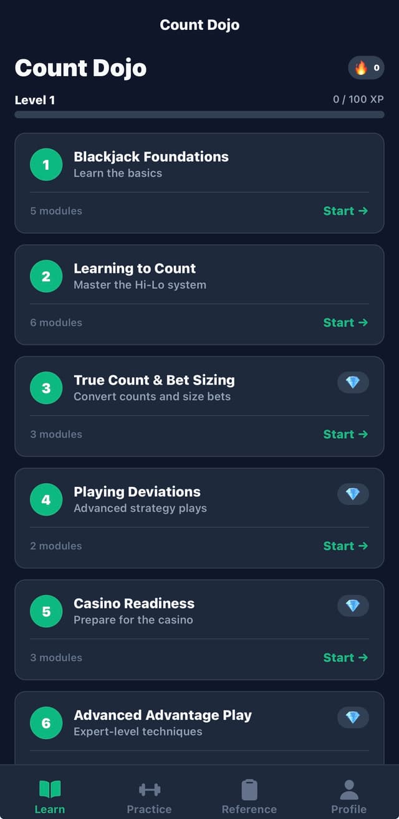The height and width of the screenshot is (819, 399).
Task: Click the diamond badge on Playing Deviations
Action: click(x=353, y=494)
